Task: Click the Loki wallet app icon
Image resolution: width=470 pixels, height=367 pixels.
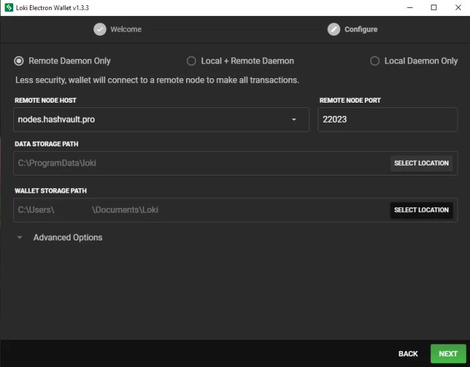Action: coord(9,7)
